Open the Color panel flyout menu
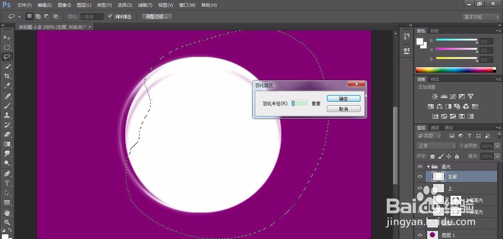The image size is (503, 239). pos(498,31)
